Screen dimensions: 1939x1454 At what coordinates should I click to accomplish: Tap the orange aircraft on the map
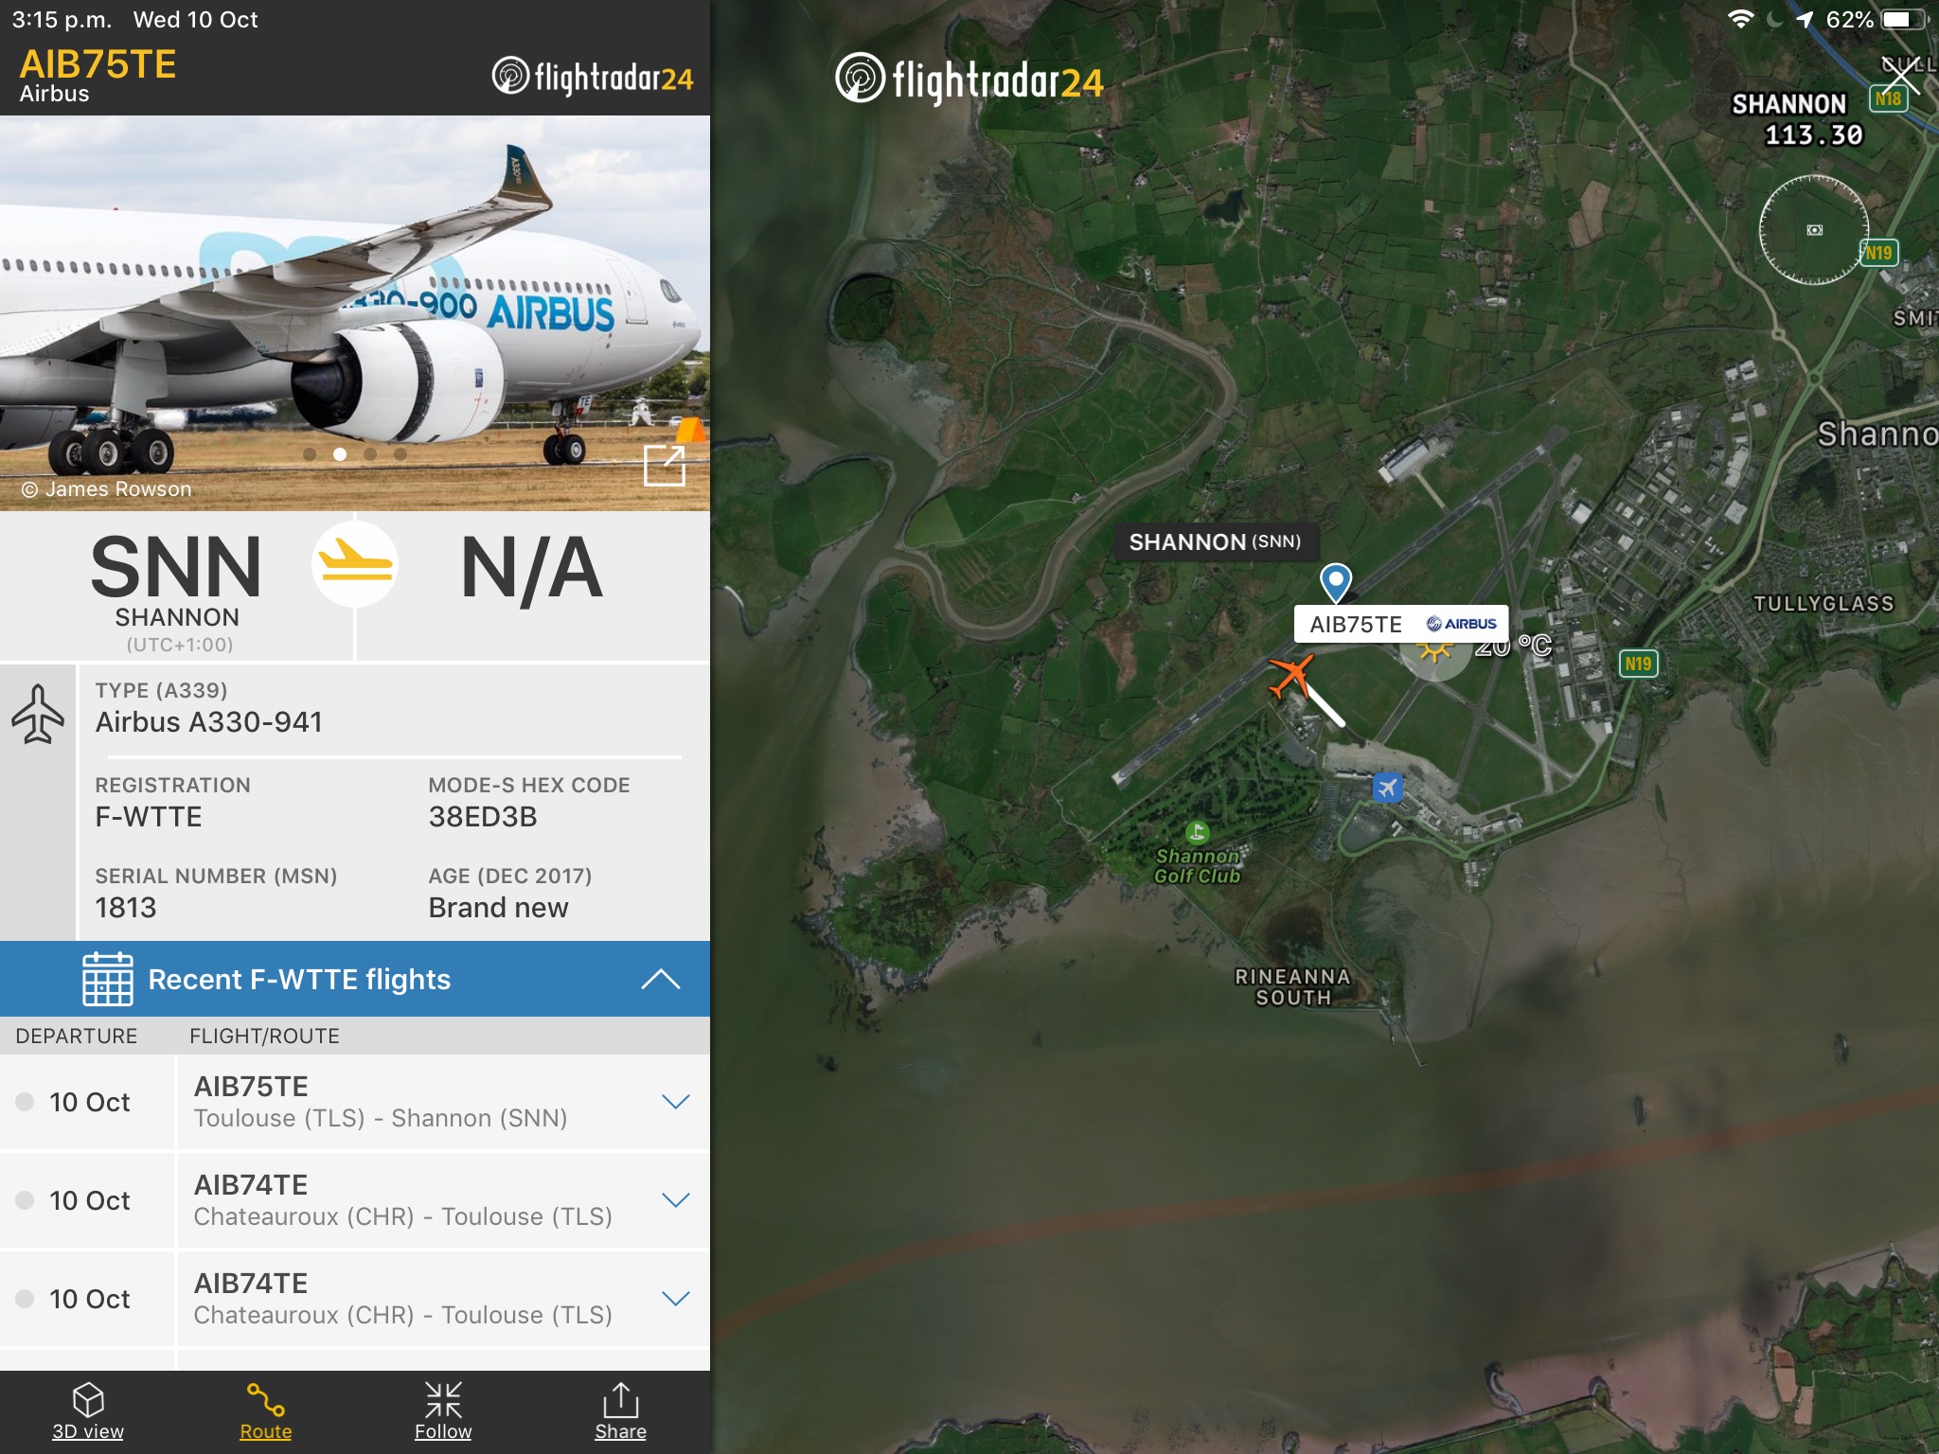[1290, 677]
